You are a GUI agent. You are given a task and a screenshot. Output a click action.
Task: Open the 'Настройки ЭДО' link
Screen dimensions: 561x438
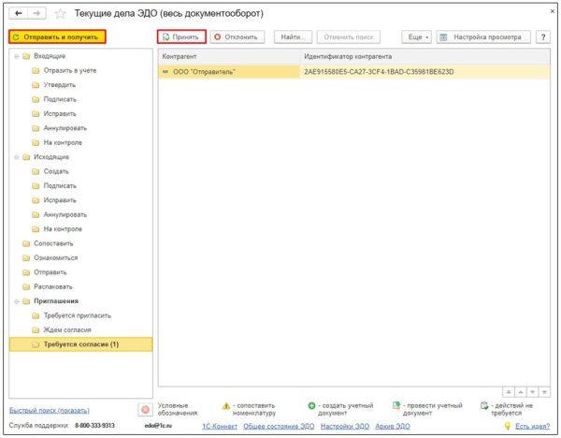pos(341,426)
